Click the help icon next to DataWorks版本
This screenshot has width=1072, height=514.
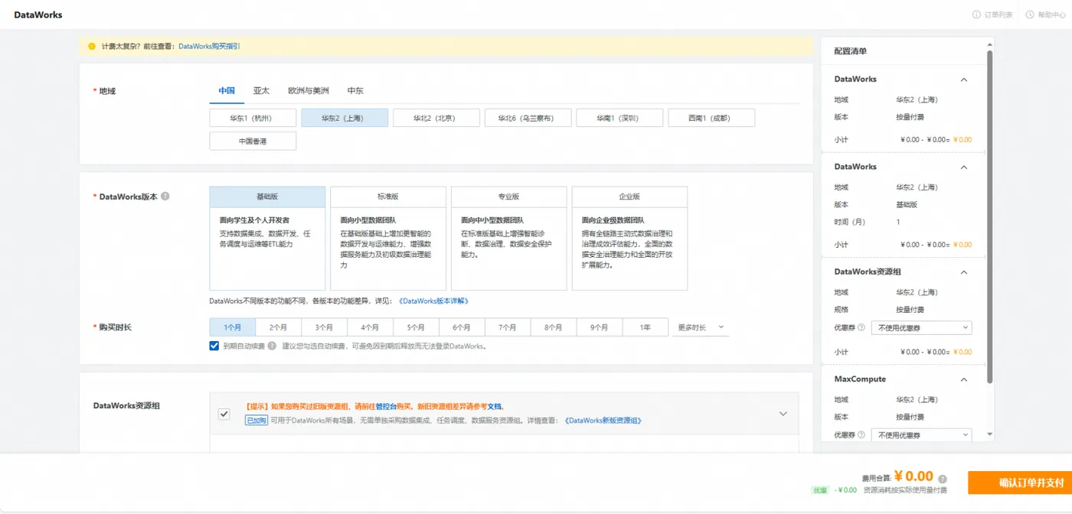165,196
